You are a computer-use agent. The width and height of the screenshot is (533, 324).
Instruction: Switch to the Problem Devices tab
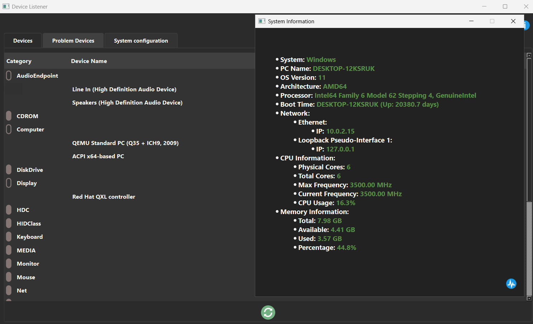click(x=73, y=41)
